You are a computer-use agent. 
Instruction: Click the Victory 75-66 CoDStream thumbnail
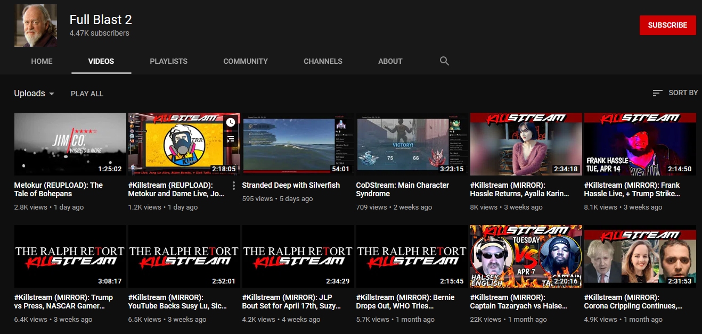(x=412, y=144)
